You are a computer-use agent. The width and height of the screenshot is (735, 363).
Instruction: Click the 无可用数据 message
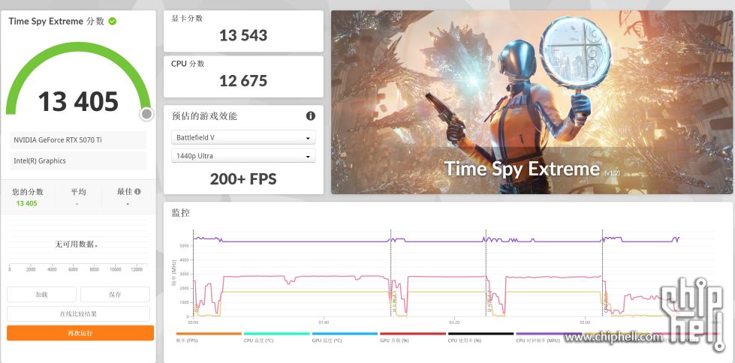[77, 244]
